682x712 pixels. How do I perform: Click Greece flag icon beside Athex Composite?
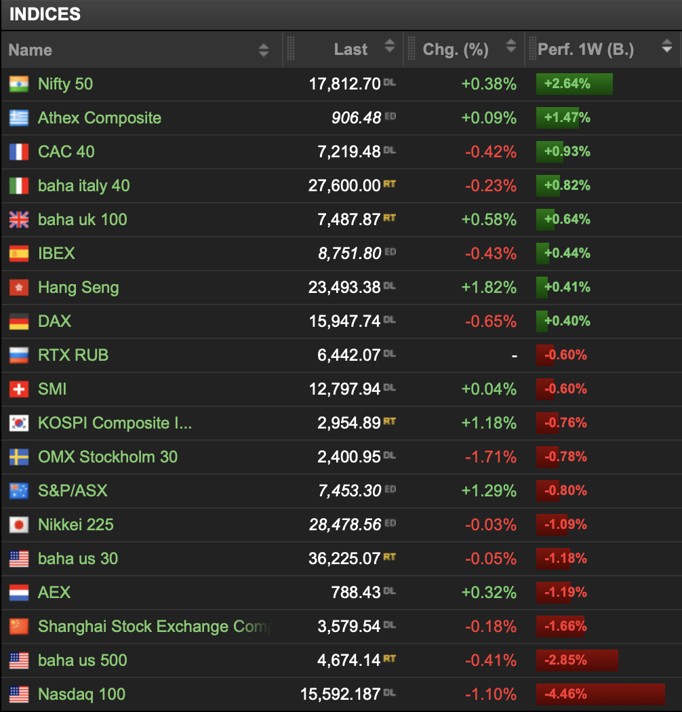point(19,118)
